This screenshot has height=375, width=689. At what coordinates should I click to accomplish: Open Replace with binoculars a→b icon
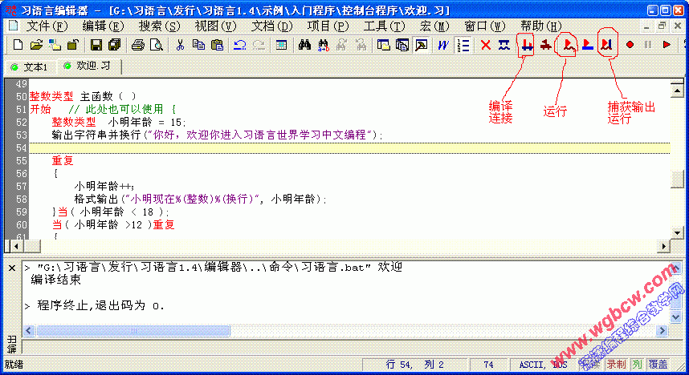click(324, 45)
